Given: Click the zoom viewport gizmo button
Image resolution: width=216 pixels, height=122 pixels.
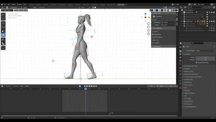Looking at the screenshot, I should 148,23.
